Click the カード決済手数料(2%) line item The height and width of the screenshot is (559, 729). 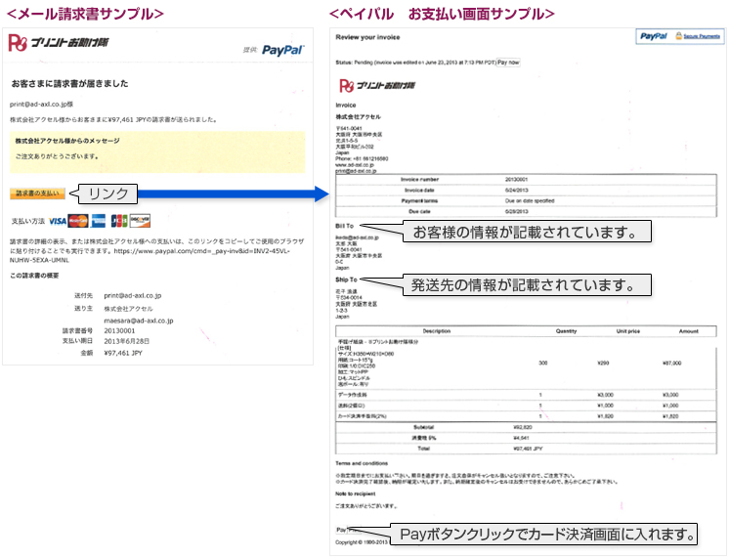pyautogui.click(x=363, y=416)
